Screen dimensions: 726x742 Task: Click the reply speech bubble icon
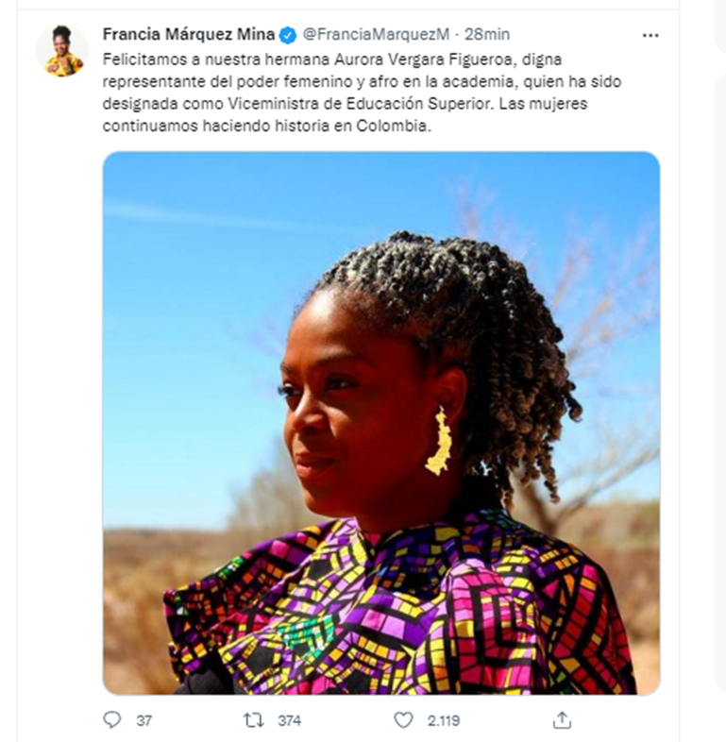click(x=112, y=719)
